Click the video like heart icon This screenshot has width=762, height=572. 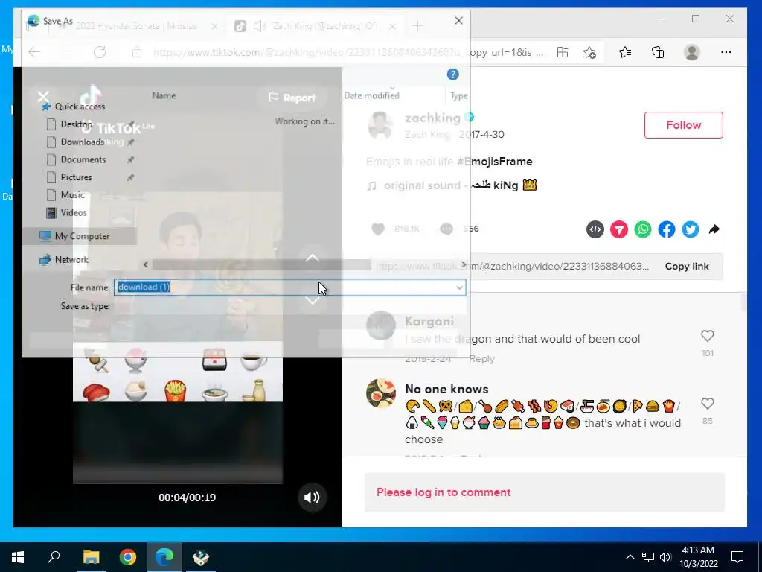coord(378,229)
